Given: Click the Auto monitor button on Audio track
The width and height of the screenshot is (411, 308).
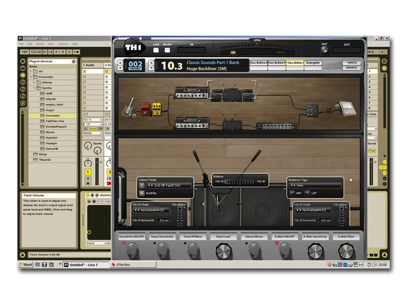Looking at the screenshot, I should [93, 129].
